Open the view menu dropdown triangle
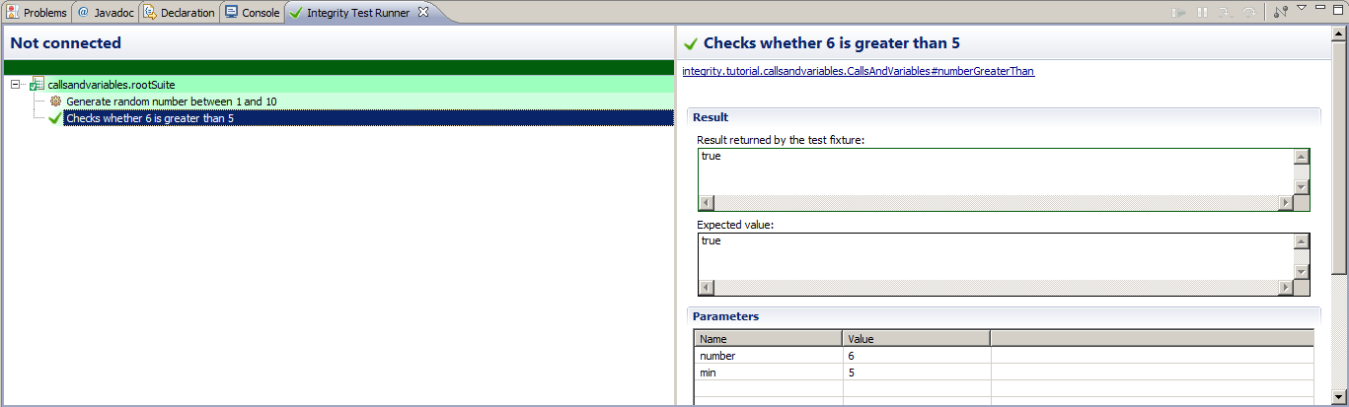The width and height of the screenshot is (1349, 407). pos(1302,9)
